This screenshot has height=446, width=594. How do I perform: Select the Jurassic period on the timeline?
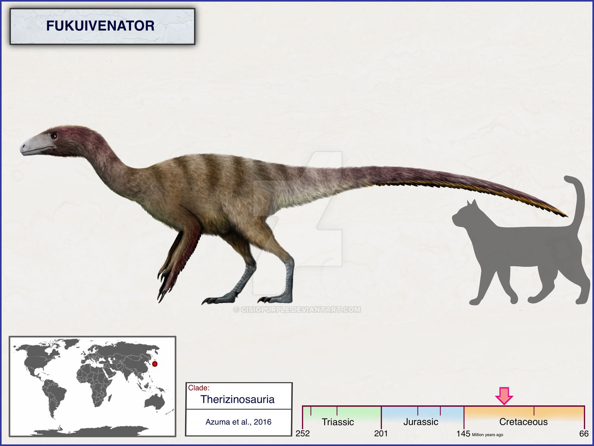point(421,422)
